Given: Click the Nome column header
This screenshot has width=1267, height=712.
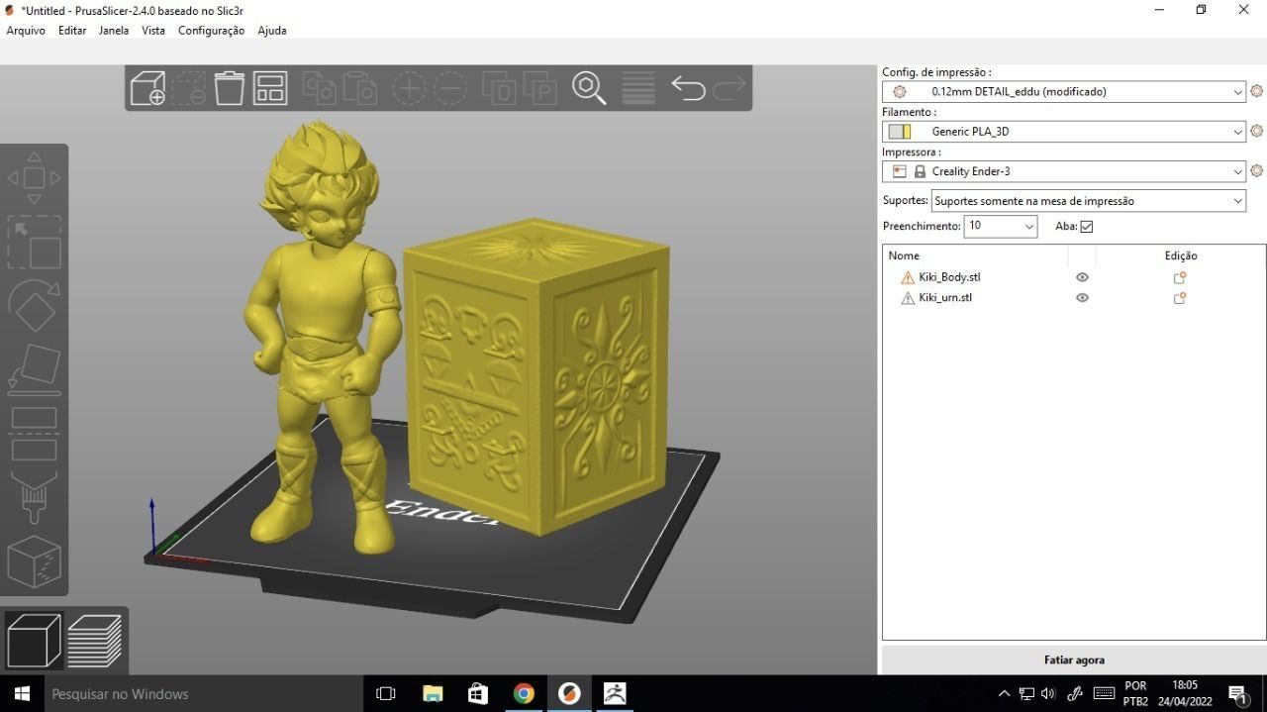Looking at the screenshot, I should [x=904, y=255].
